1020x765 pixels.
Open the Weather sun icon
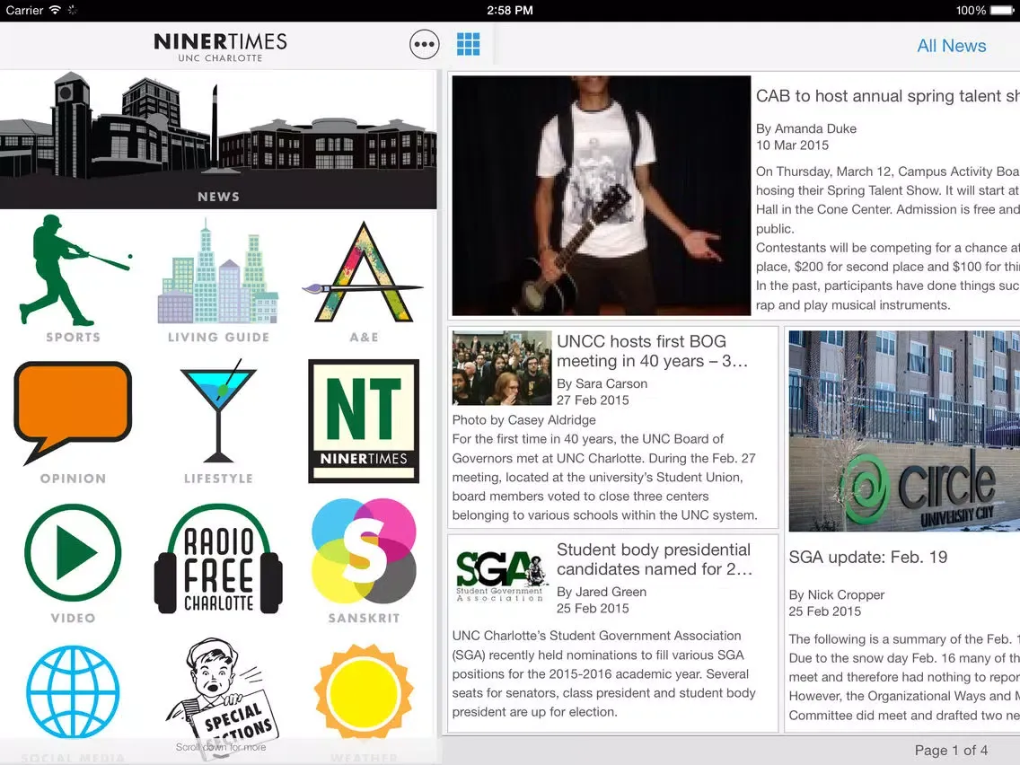[x=364, y=693]
